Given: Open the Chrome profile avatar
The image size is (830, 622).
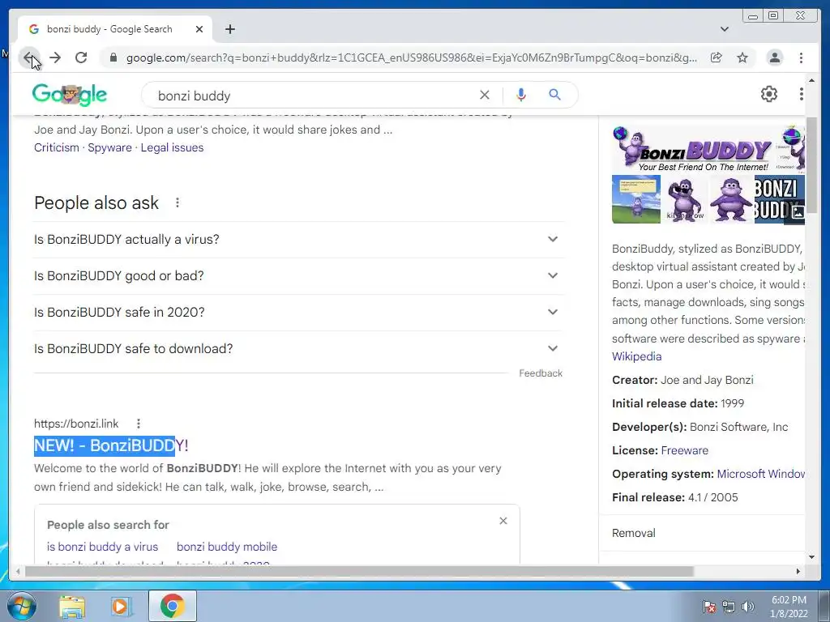Looking at the screenshot, I should 774,58.
